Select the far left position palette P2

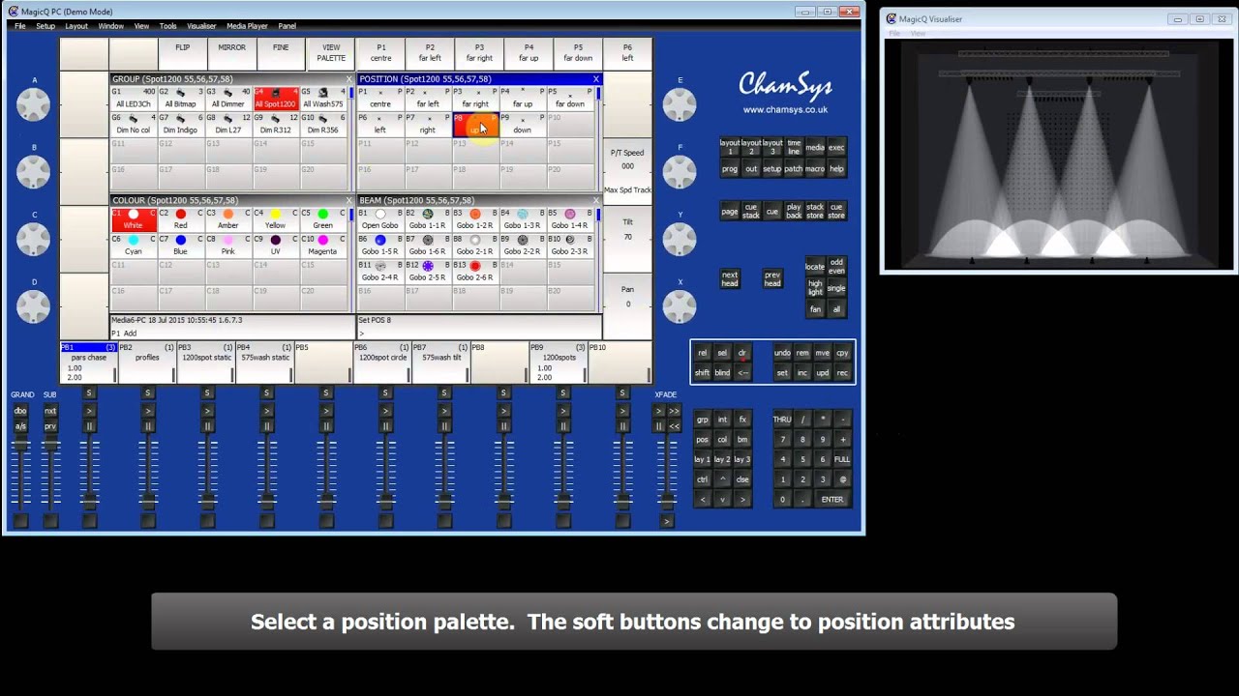click(x=427, y=99)
